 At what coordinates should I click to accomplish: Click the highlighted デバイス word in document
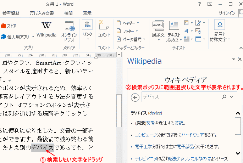(x=43, y=148)
